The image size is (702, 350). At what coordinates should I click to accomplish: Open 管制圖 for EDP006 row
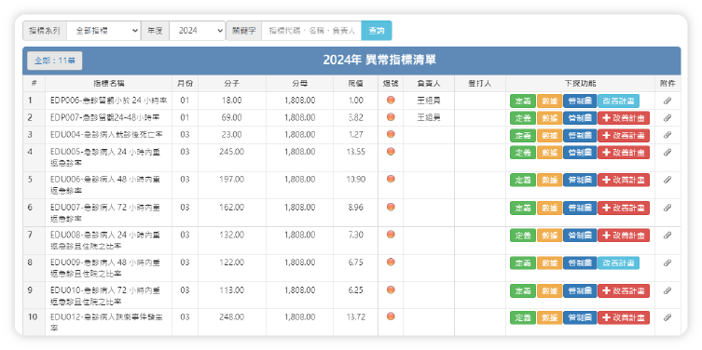pyautogui.click(x=580, y=101)
